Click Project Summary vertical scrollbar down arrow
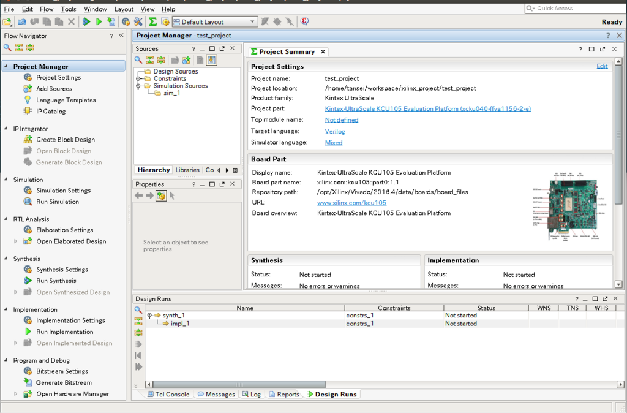Image resolution: width=627 pixels, height=413 pixels. pyautogui.click(x=618, y=284)
